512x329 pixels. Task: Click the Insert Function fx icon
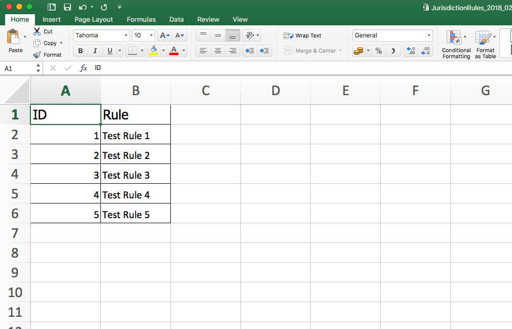(84, 68)
